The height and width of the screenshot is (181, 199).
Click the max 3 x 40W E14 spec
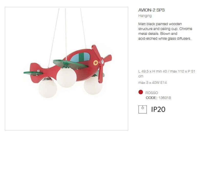click(152, 83)
